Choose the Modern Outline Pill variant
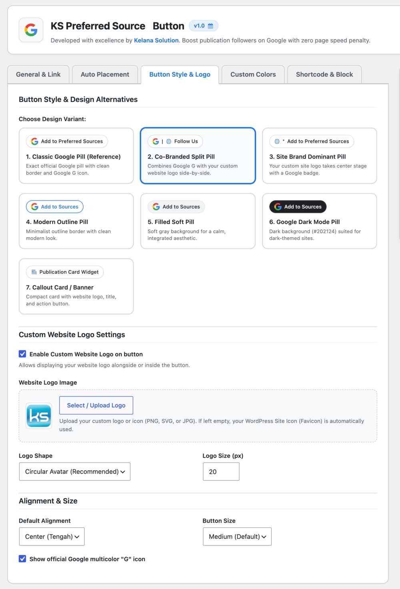This screenshot has width=400, height=589. click(76, 221)
